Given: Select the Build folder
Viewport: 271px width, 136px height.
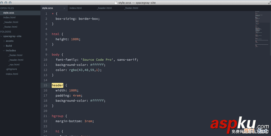Looking at the screenshot, I should click(9, 46).
